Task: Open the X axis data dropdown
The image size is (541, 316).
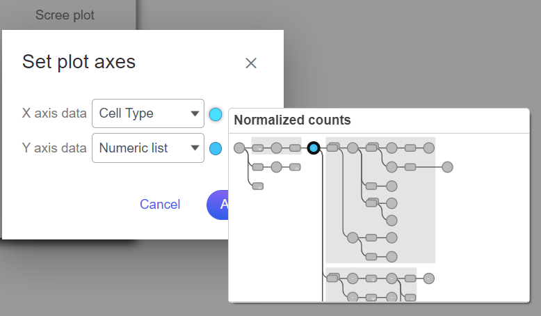Action: (x=147, y=113)
